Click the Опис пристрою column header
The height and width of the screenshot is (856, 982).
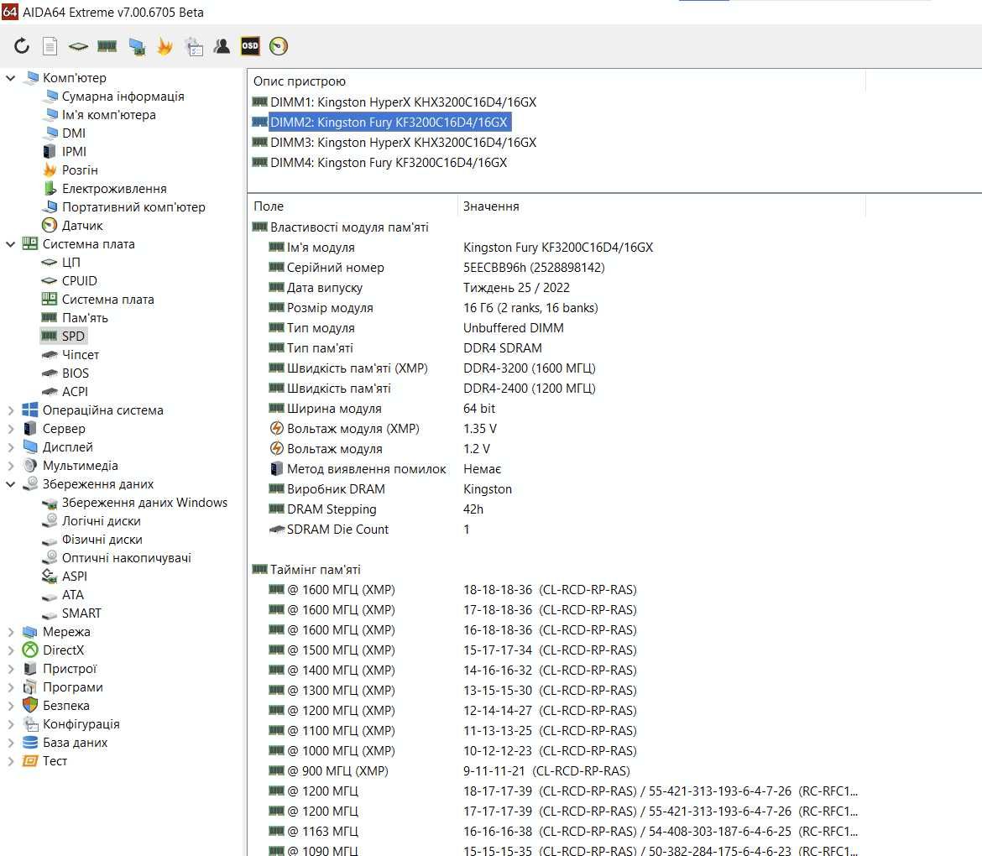coord(300,81)
